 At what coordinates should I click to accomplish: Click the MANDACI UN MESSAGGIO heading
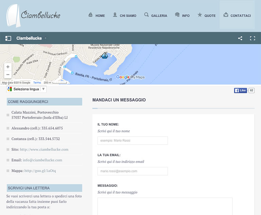click(119, 100)
